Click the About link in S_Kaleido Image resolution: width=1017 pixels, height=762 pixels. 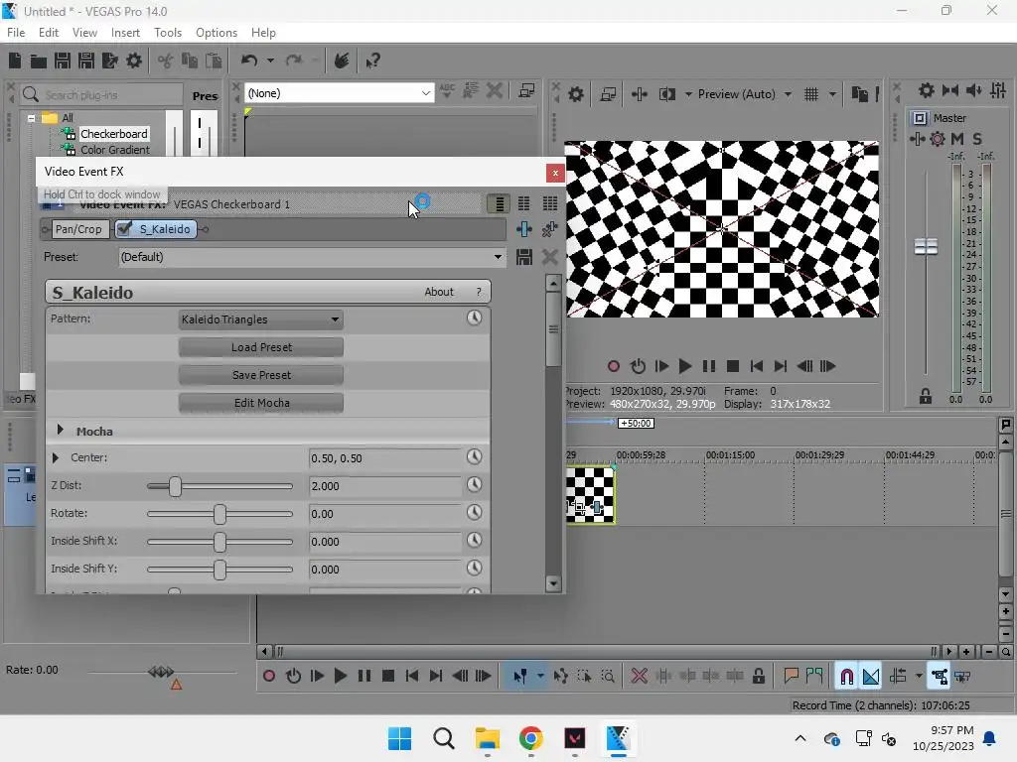point(438,293)
